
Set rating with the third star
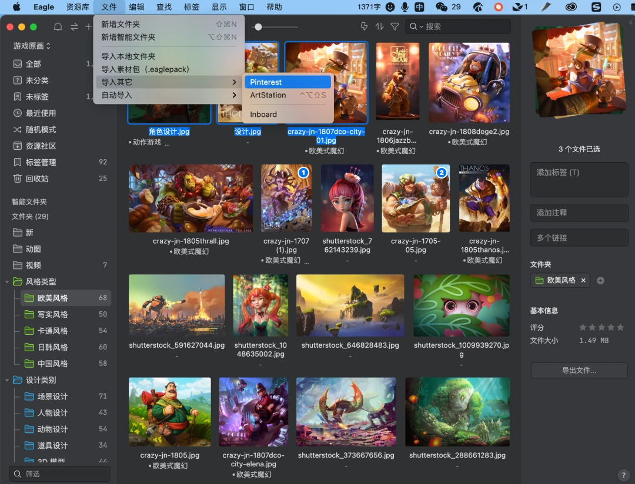[x=601, y=327]
